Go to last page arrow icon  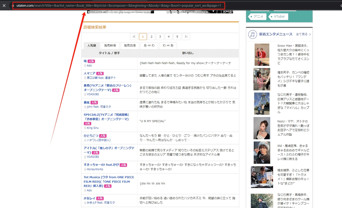tap(186, 37)
